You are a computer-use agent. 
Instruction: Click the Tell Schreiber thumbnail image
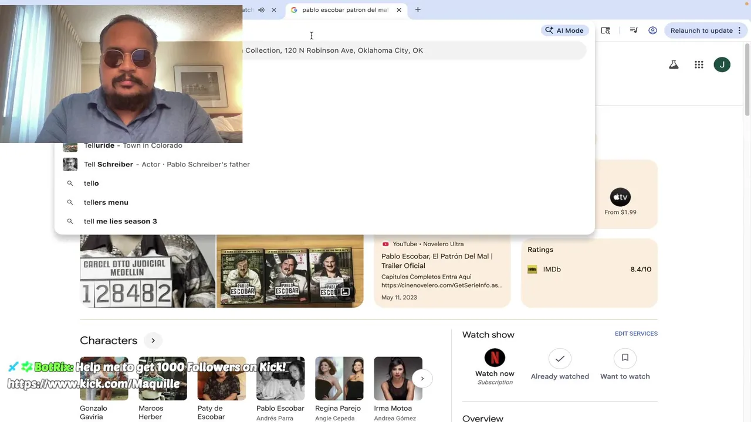tap(70, 164)
